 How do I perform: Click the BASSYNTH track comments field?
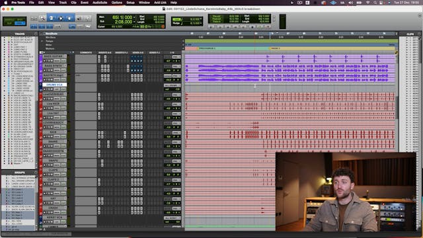pyautogui.click(x=86, y=78)
